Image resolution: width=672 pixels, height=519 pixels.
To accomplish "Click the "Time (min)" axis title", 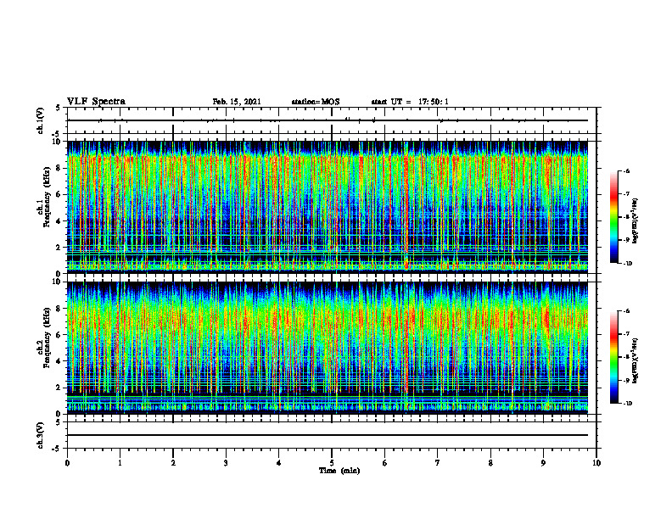I will (x=339, y=471).
